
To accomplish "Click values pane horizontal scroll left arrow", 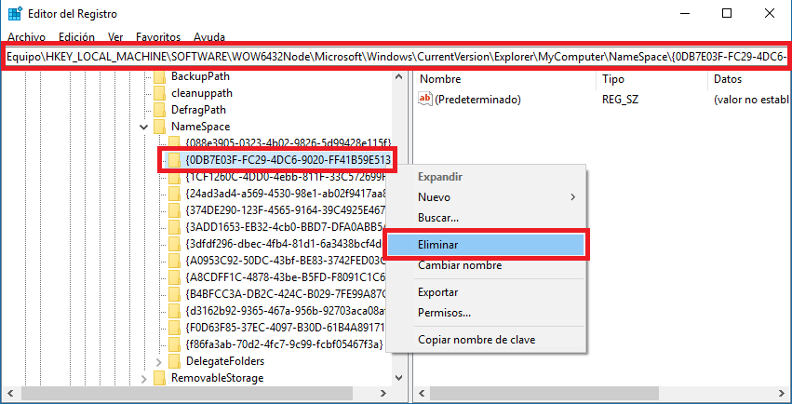I will pyautogui.click(x=423, y=393).
